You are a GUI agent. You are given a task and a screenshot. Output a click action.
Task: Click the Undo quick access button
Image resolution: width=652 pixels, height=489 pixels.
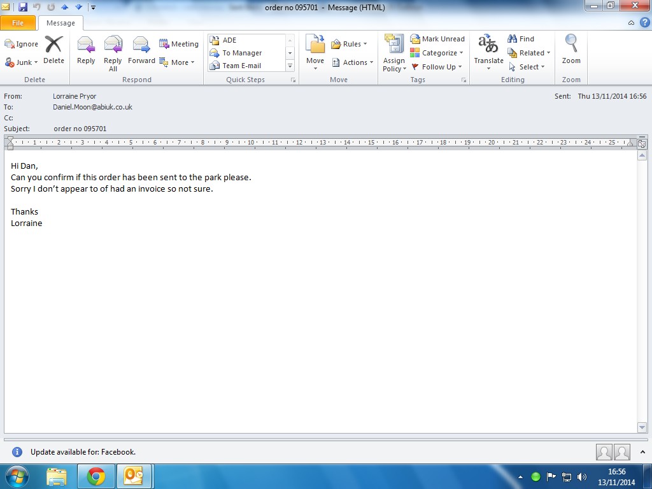pos(36,7)
